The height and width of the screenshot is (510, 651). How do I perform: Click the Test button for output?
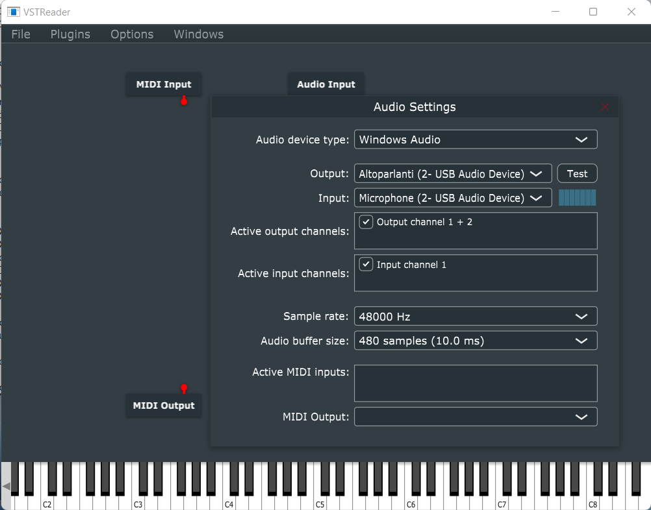577,173
